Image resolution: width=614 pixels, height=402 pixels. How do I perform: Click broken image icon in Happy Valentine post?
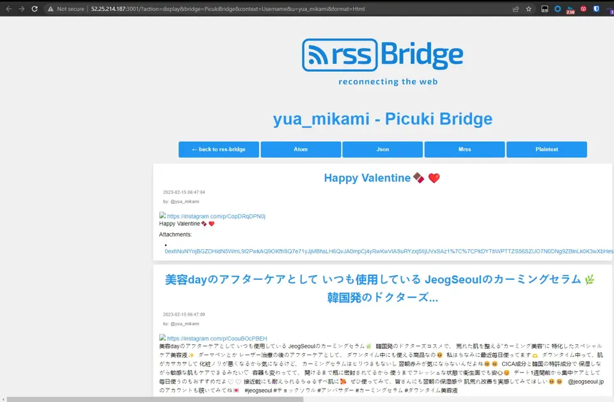[162, 215]
